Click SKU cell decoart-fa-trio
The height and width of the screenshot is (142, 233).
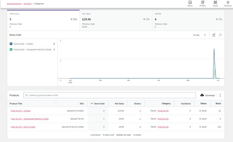[77, 119]
